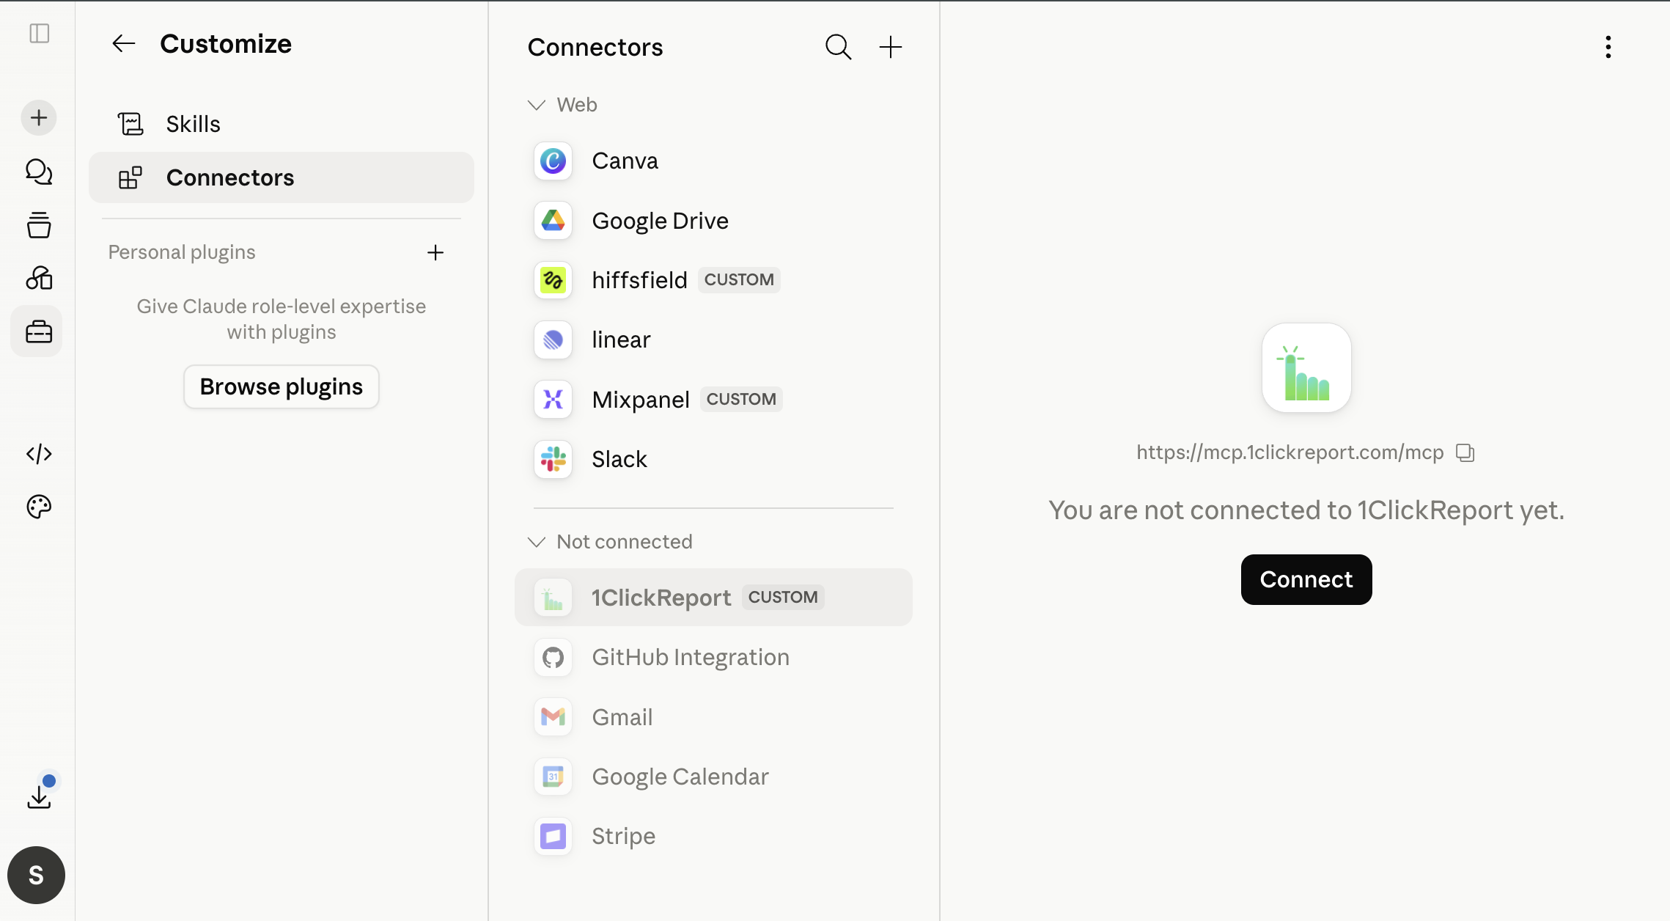Click the Customize page title
Screen dimensions: 1670x921
click(226, 44)
